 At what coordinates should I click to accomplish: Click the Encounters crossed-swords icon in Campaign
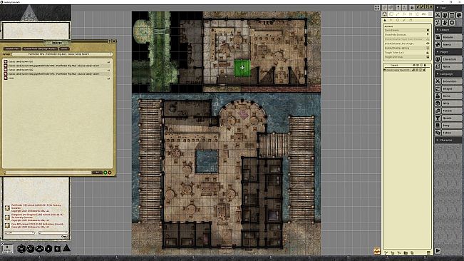point(438,81)
